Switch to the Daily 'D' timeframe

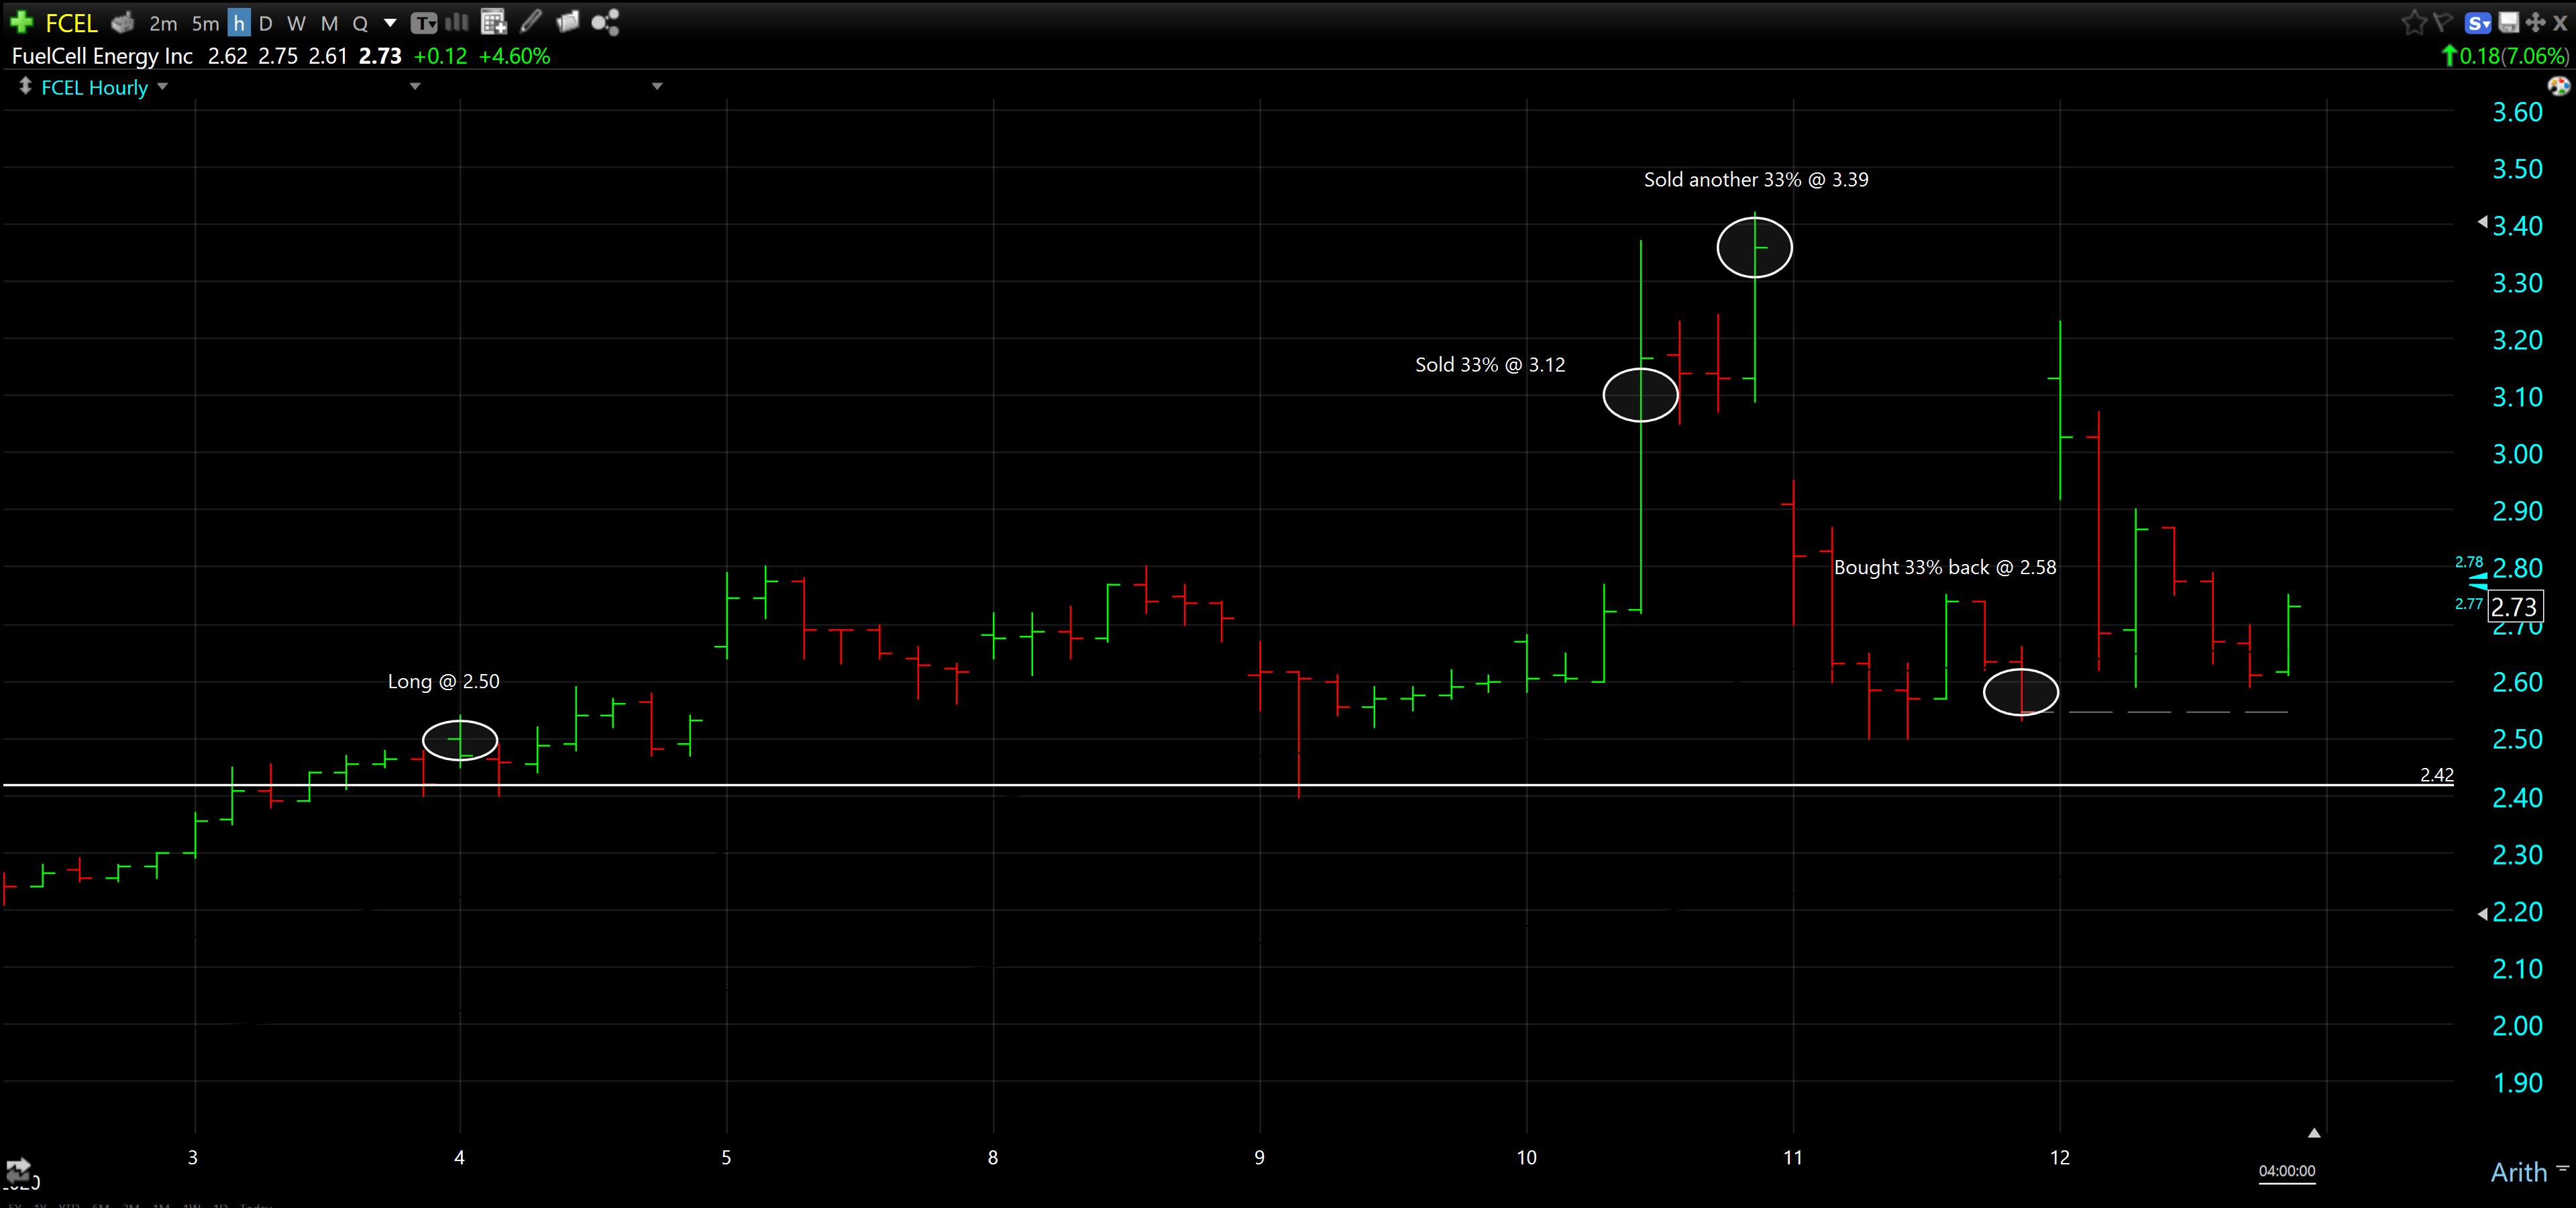265,23
